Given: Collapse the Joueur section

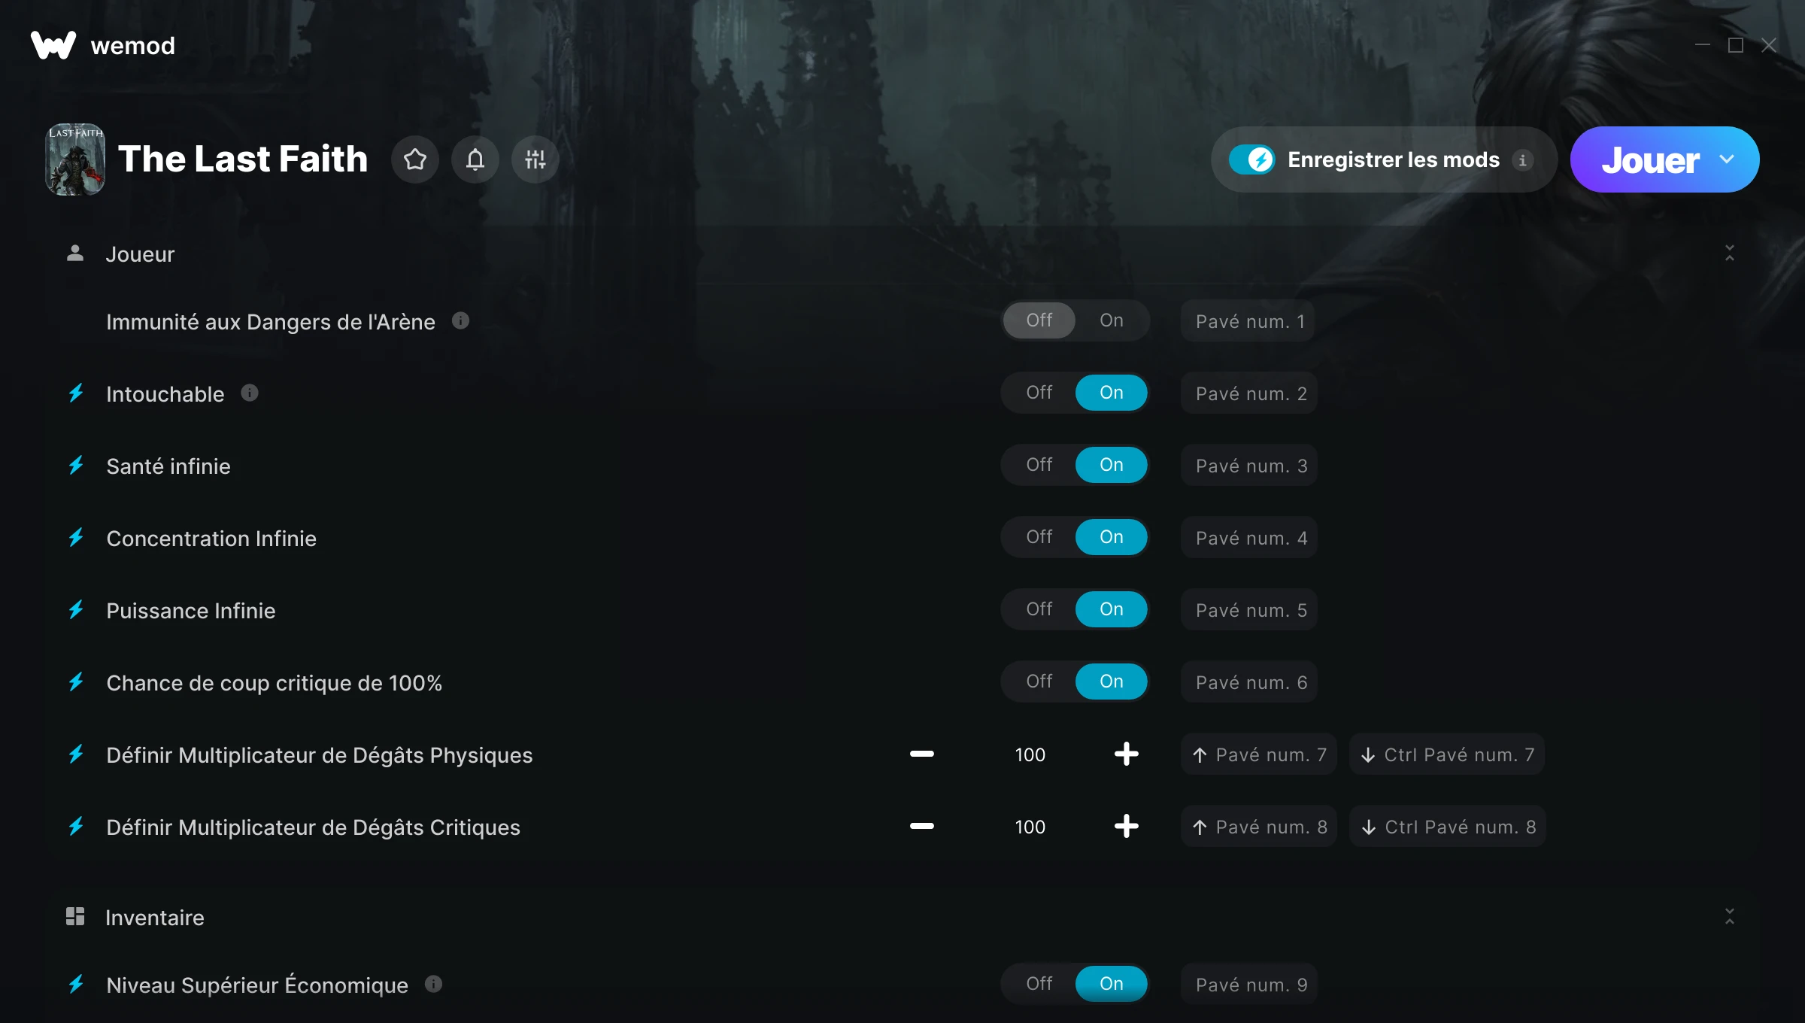Looking at the screenshot, I should (x=1730, y=253).
